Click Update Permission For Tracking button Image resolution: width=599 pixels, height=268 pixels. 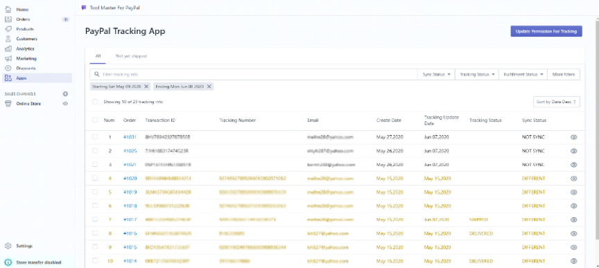point(546,31)
